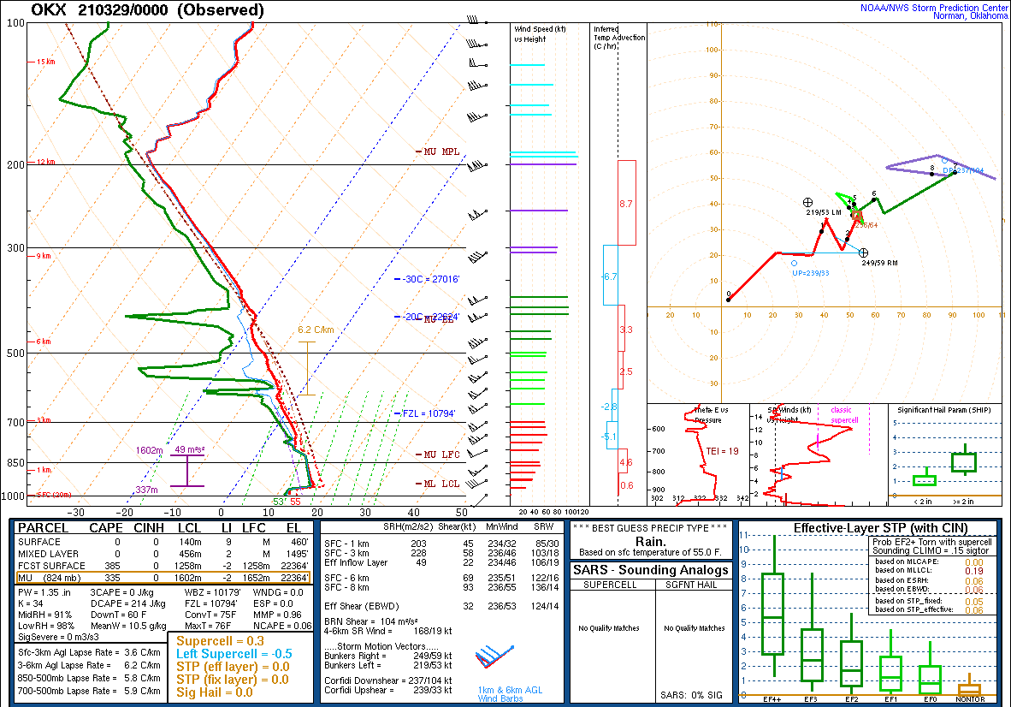Image resolution: width=1011 pixels, height=707 pixels.
Task: Click 'Effective-Layer STP (with CIN)' title
Action: click(881, 528)
